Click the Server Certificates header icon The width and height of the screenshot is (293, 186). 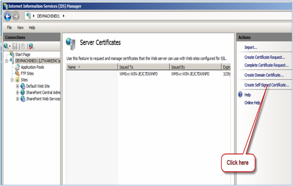[71, 44]
